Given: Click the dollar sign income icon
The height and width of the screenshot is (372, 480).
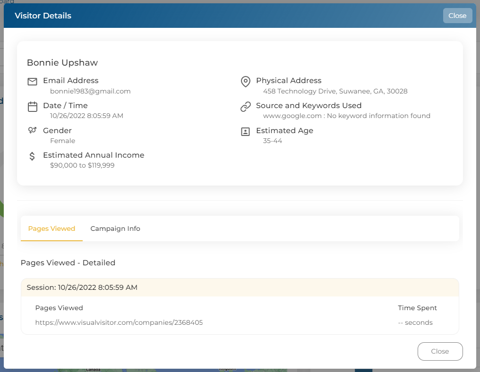Looking at the screenshot, I should point(32,156).
